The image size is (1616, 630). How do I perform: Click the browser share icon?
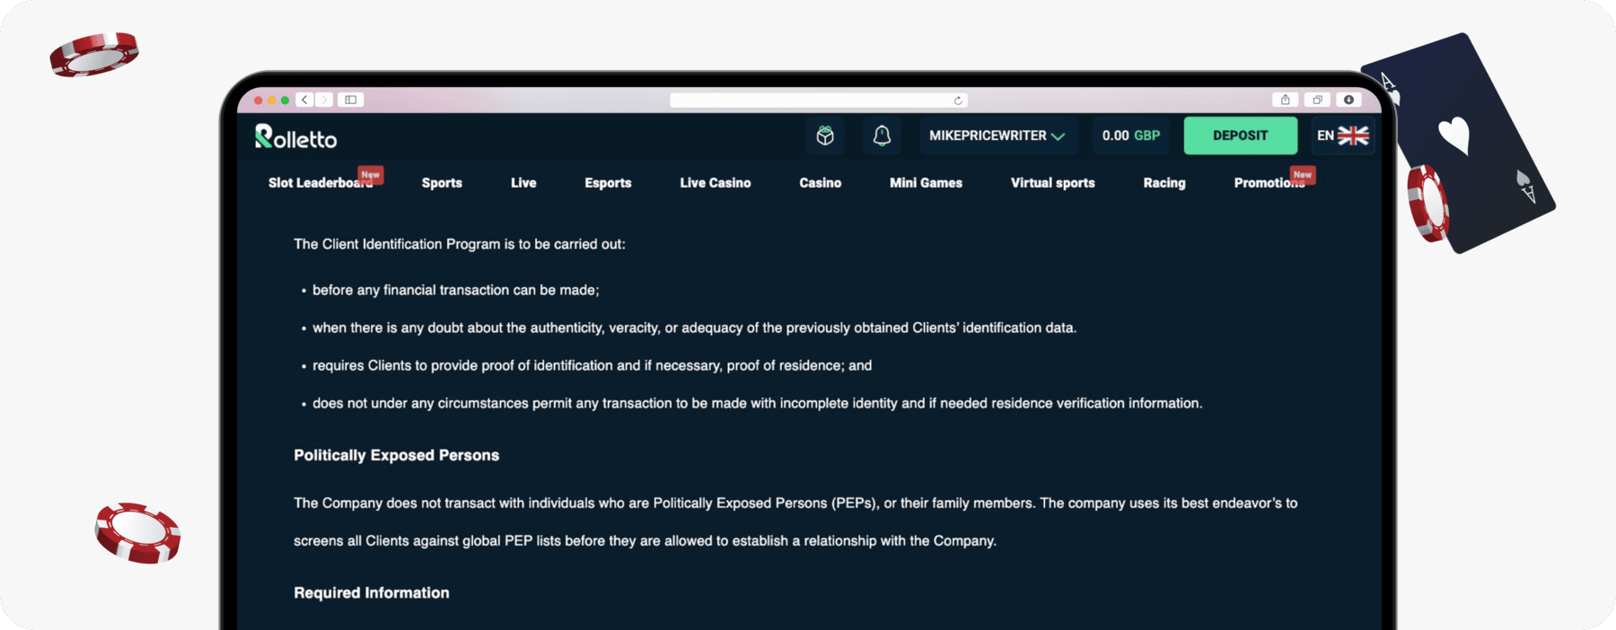pos(1285,100)
